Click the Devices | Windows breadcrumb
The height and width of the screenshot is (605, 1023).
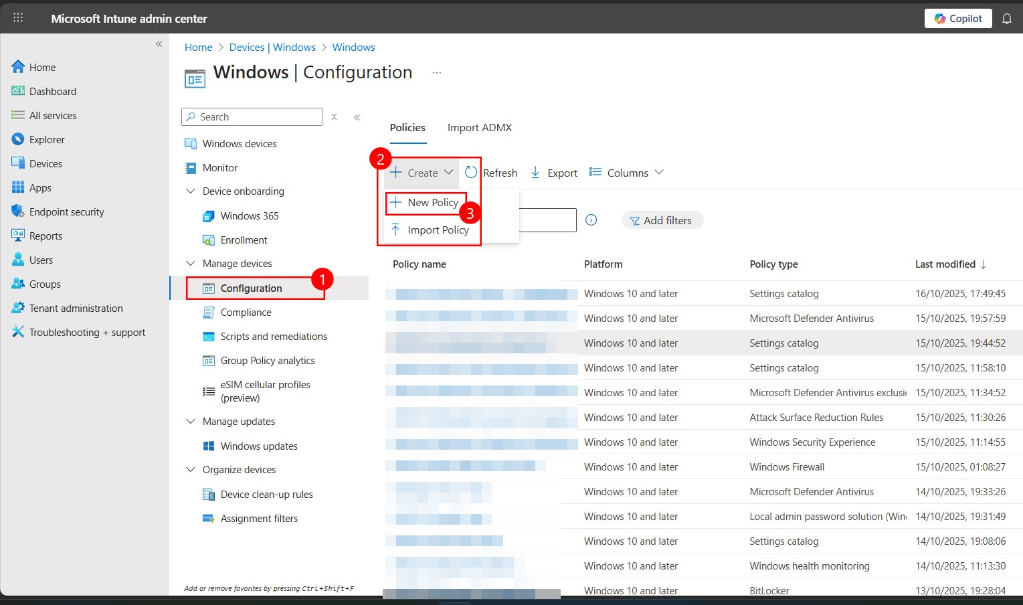272,48
